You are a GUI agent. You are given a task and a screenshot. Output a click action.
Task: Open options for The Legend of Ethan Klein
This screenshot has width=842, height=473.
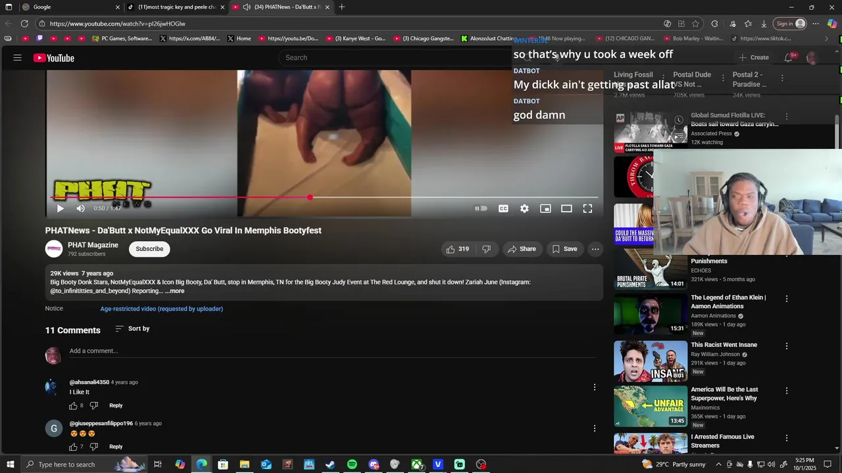[786, 299]
